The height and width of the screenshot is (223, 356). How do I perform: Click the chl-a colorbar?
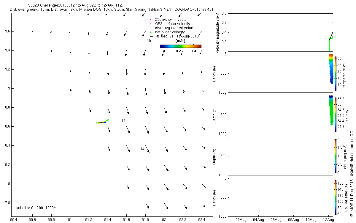pos(336,156)
